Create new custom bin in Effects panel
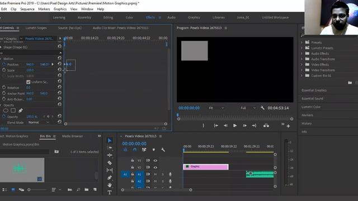 [350, 83]
